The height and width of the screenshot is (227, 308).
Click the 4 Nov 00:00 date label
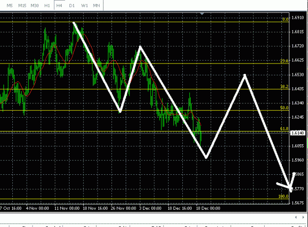point(37,208)
